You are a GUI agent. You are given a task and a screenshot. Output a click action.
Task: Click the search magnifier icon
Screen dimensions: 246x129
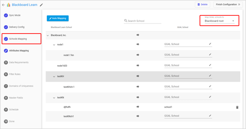coord(126,21)
